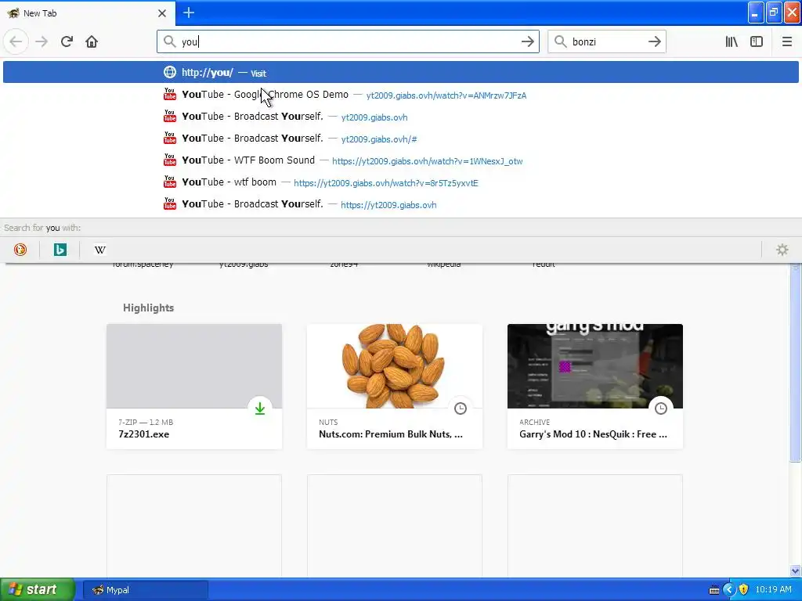This screenshot has width=802, height=601.
Task: Go back with the back arrow button
Action: (16, 41)
